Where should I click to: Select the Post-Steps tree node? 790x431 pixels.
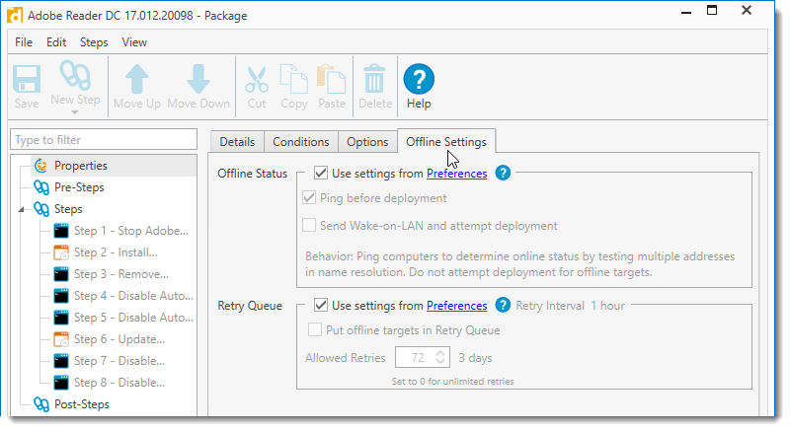[81, 404]
